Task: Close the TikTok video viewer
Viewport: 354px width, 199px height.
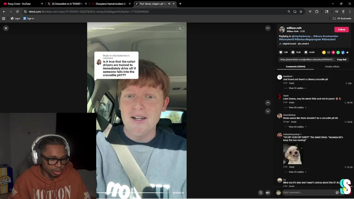Action: [6, 28]
